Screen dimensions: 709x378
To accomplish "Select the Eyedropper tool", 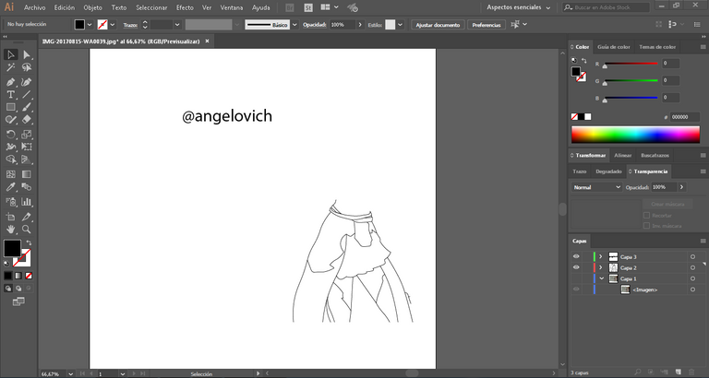I will tap(11, 187).
